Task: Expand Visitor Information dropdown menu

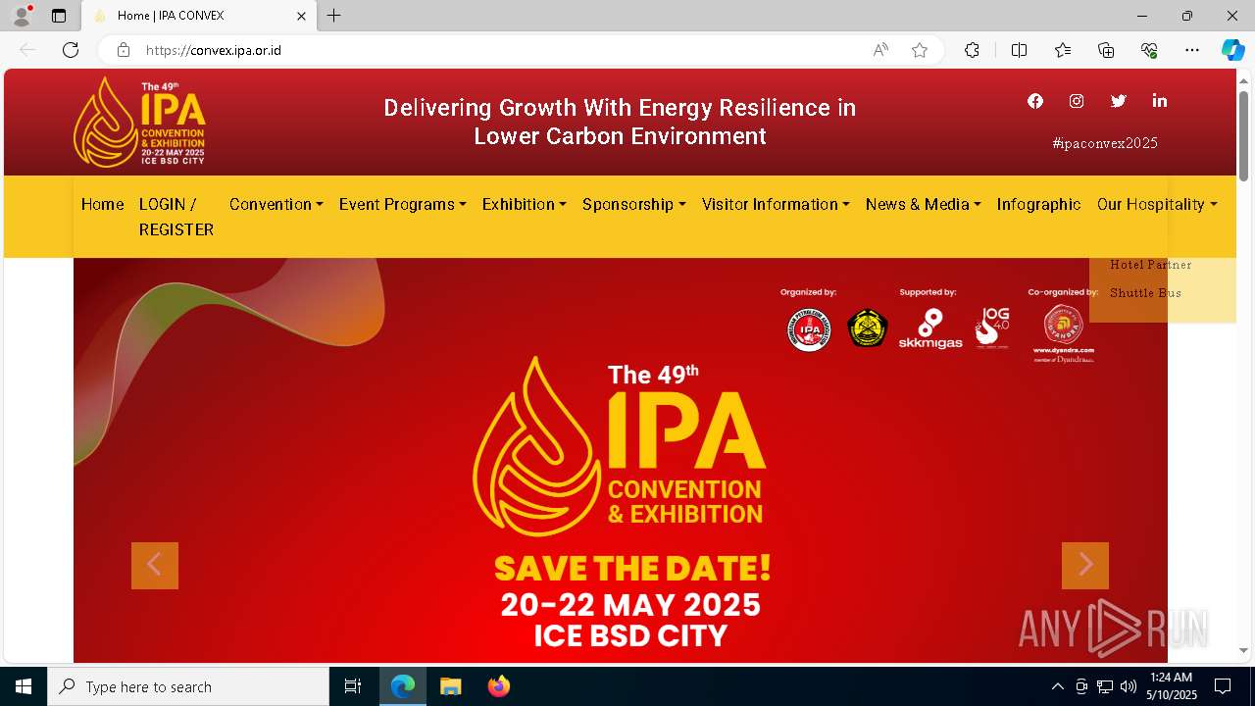Action: coord(776,204)
